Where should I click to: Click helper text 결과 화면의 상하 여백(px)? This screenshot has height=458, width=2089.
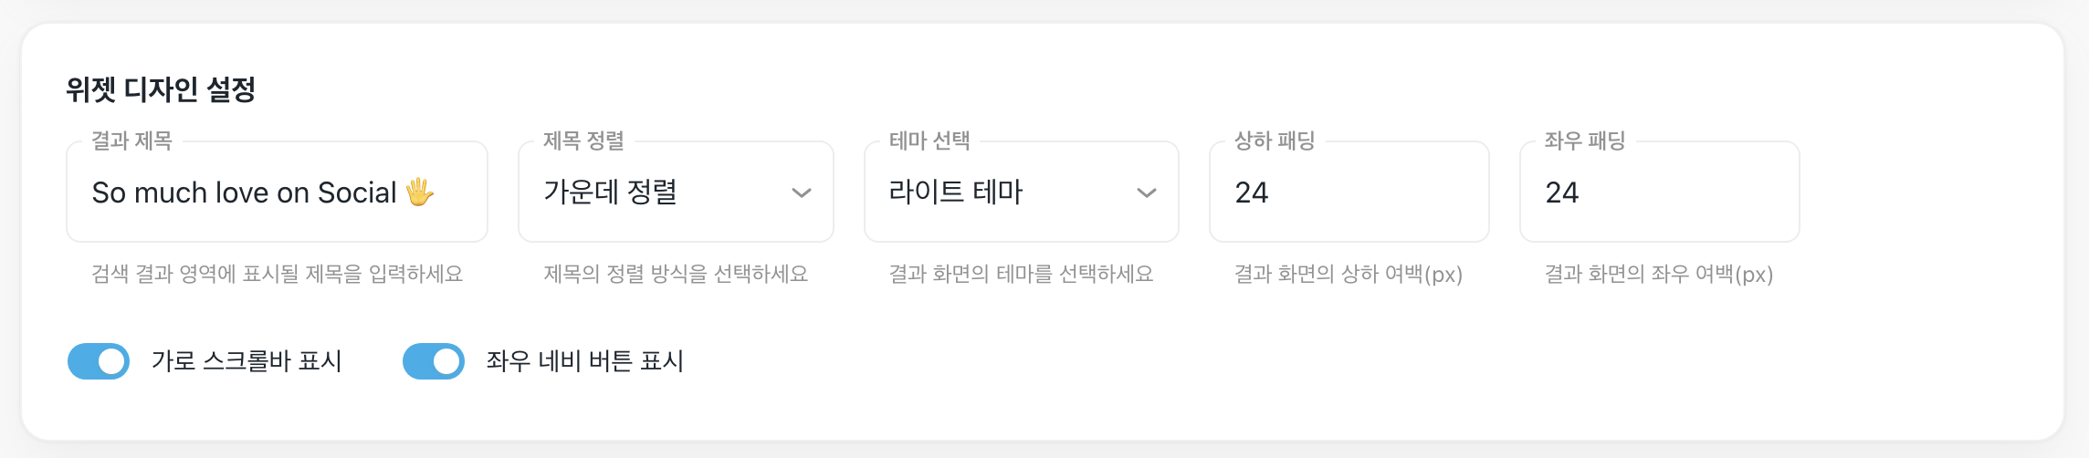pyautogui.click(x=1348, y=274)
